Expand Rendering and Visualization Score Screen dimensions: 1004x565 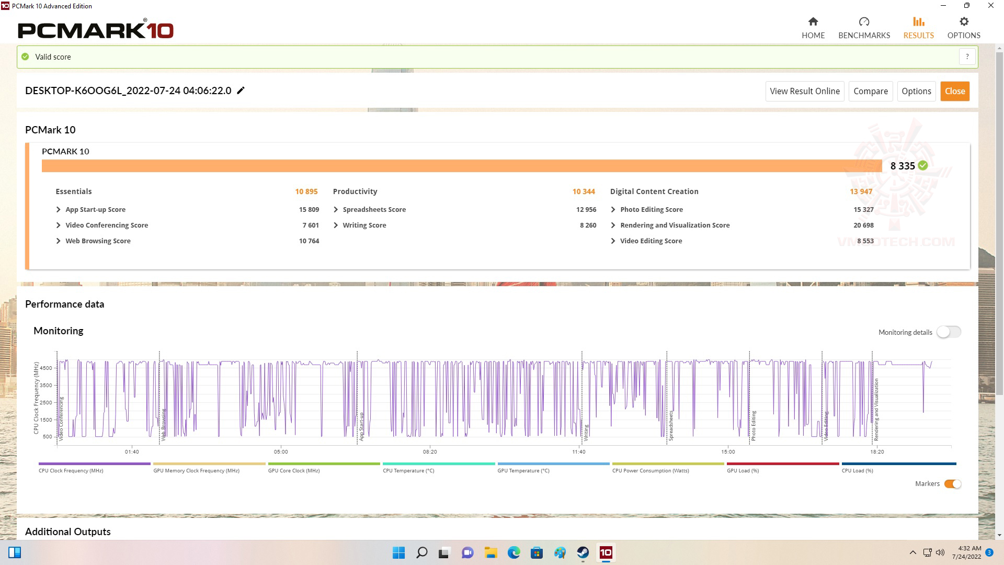point(613,225)
